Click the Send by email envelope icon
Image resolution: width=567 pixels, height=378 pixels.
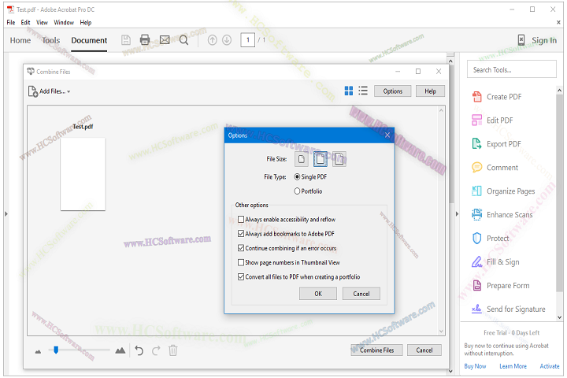[x=165, y=40]
